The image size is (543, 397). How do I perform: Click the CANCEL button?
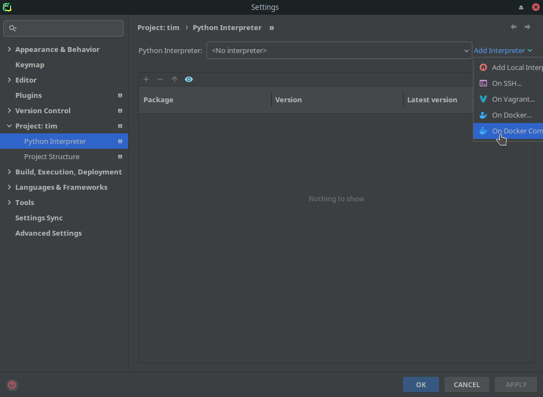point(466,384)
